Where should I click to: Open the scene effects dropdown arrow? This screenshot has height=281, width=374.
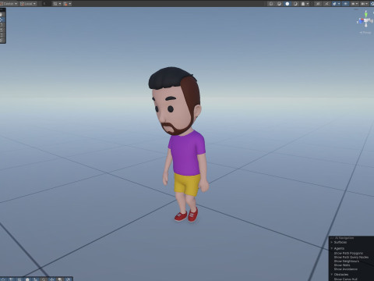click(x=339, y=4)
